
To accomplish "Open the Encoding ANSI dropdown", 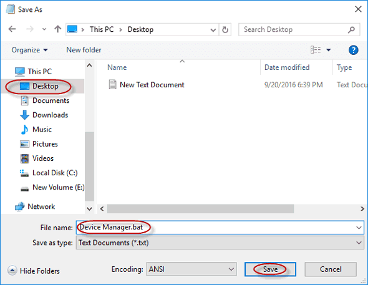I will coord(191,269).
